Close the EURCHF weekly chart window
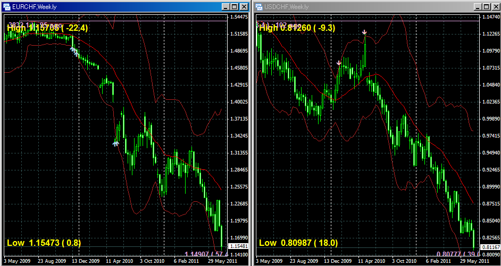This screenshot has width=501, height=266. coord(244,7)
